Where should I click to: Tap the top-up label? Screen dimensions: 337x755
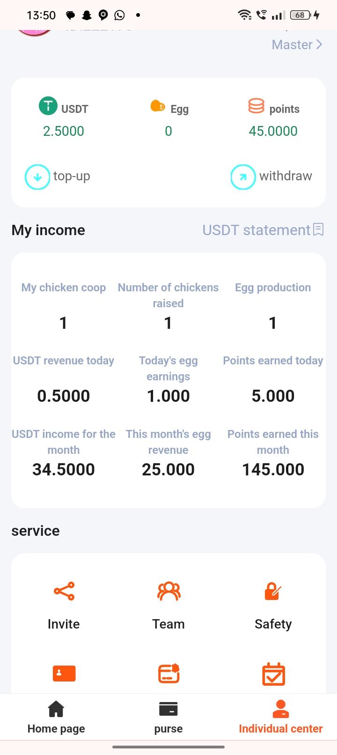[72, 176]
